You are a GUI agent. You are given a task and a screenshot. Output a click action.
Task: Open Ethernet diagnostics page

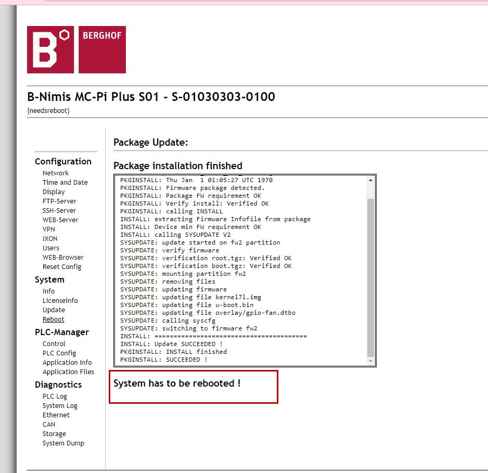(56, 415)
